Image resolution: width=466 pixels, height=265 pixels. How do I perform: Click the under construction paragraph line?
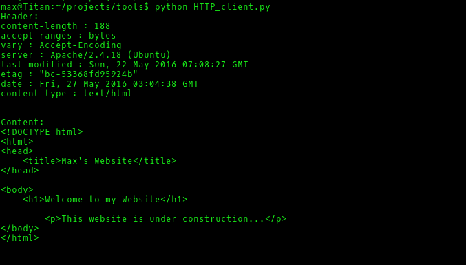(166, 219)
